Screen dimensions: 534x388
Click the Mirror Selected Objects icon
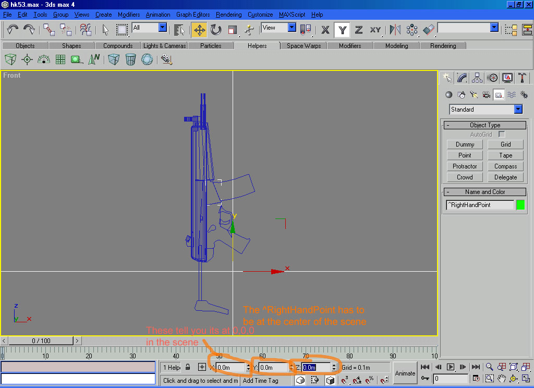[395, 30]
